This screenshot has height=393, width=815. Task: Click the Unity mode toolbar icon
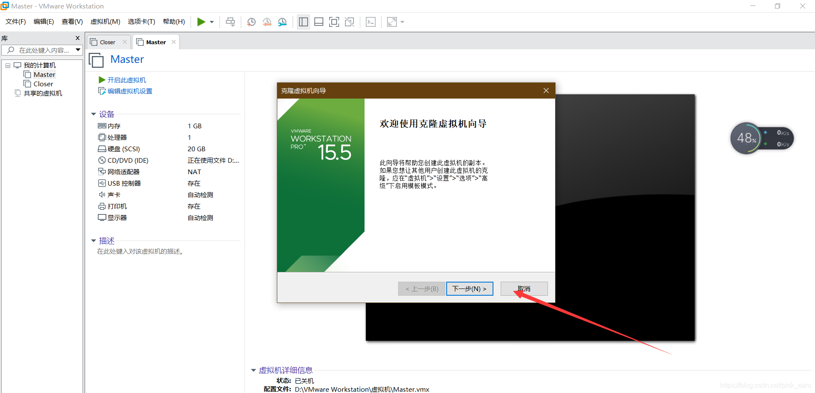(350, 22)
